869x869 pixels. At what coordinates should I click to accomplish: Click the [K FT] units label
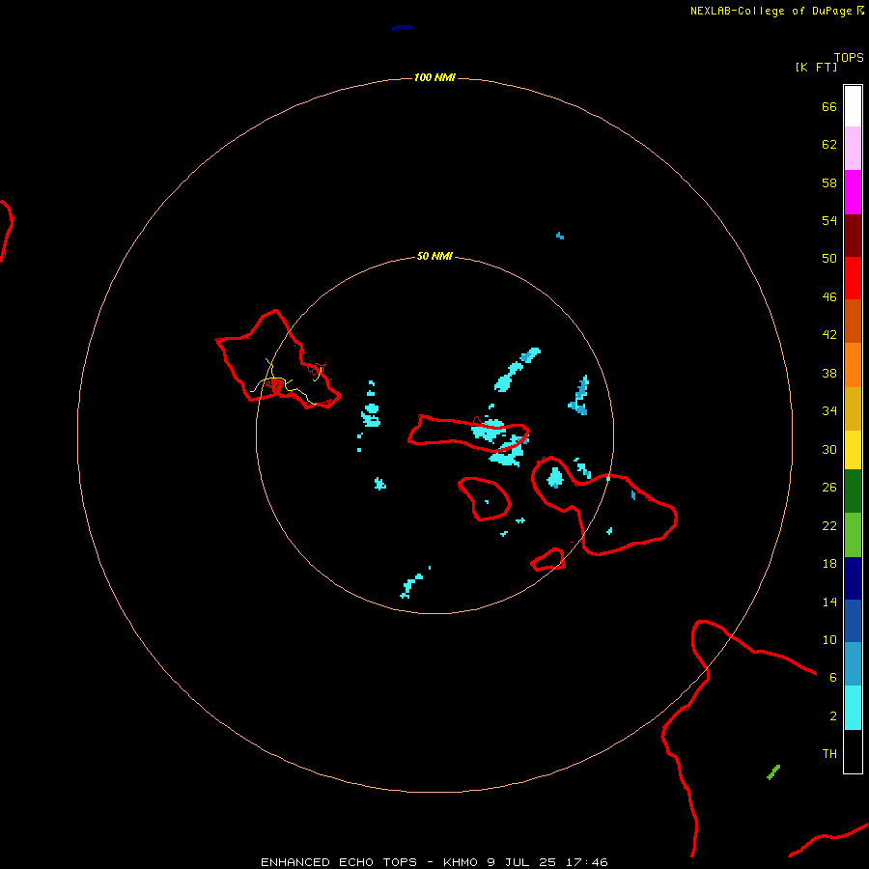[x=816, y=68]
